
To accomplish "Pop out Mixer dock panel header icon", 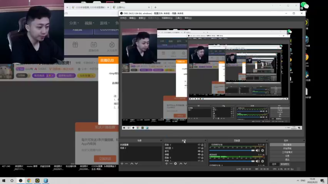I will coord(267,140).
